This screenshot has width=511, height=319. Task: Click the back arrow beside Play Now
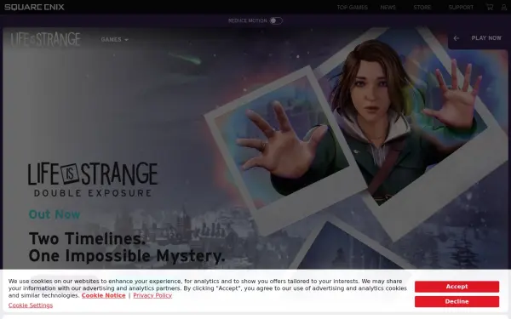(x=456, y=38)
